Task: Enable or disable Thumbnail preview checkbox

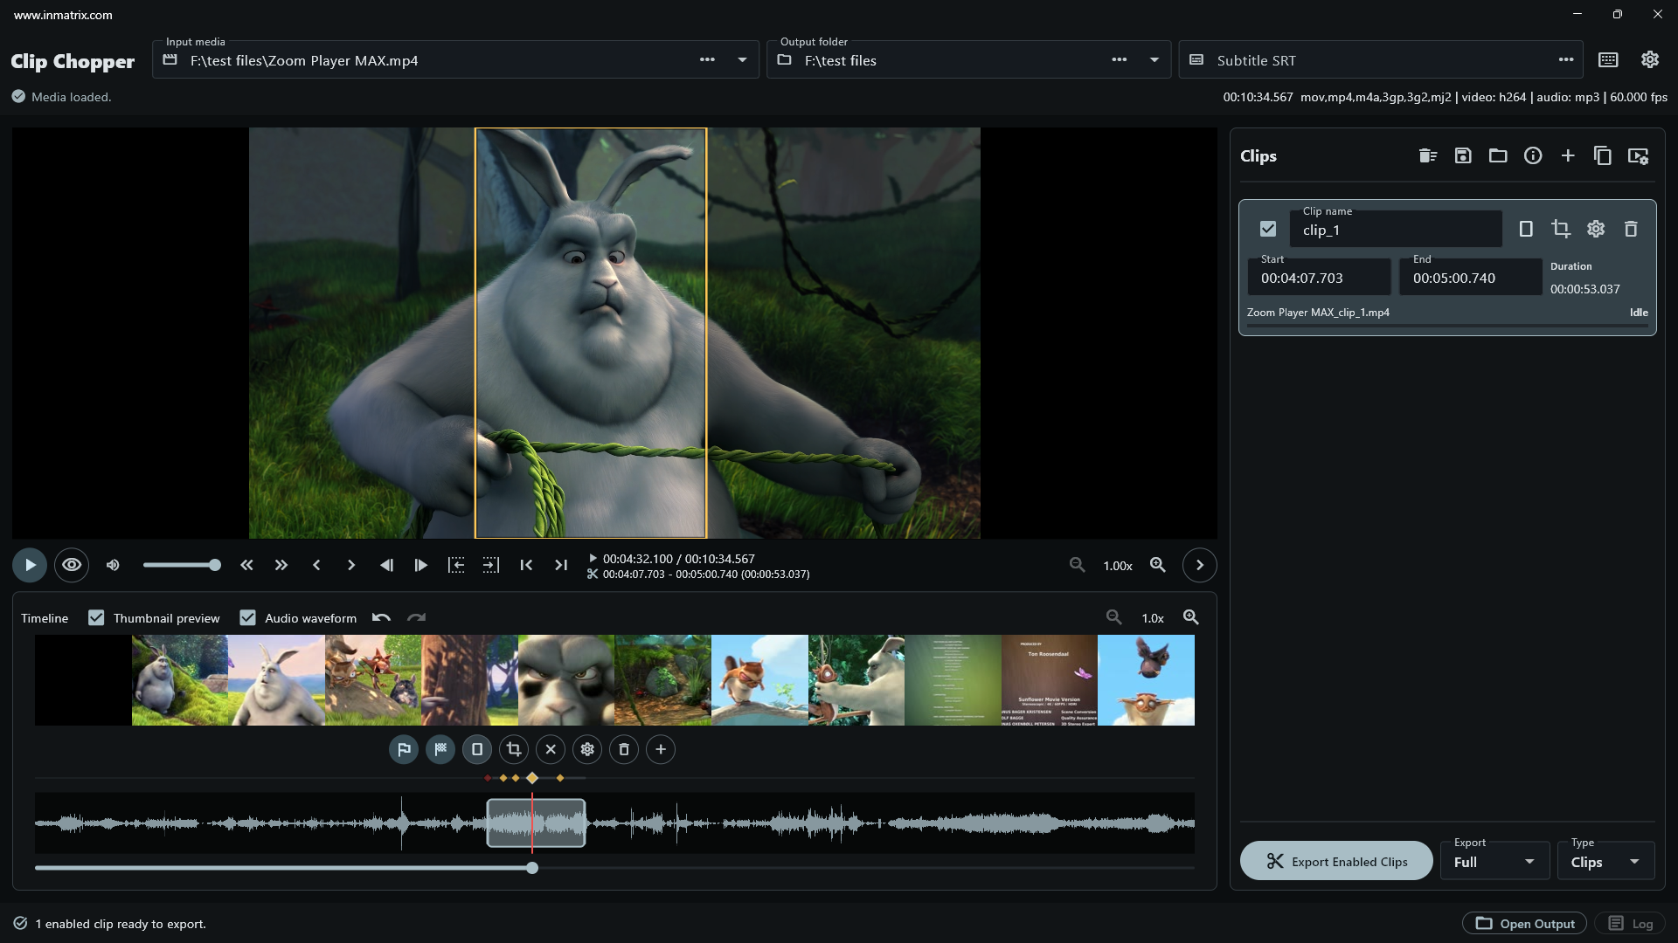Action: (96, 617)
